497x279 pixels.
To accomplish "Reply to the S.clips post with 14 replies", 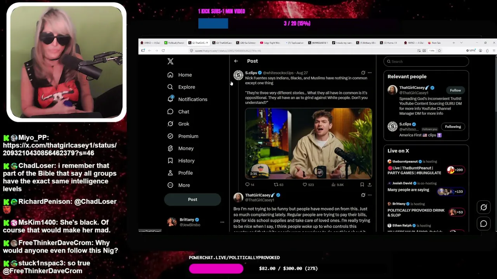I will 250,185.
